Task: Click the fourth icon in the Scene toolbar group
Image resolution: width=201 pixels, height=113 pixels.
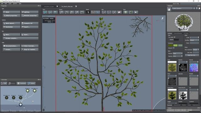Action: pyautogui.click(x=77, y=12)
